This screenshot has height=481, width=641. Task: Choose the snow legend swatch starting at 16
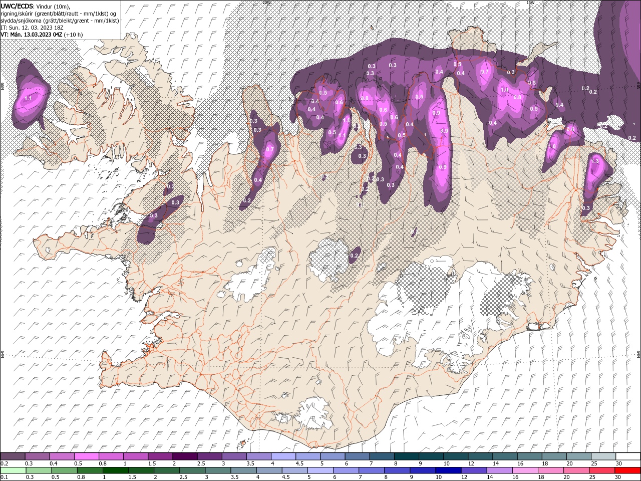coord(529,456)
